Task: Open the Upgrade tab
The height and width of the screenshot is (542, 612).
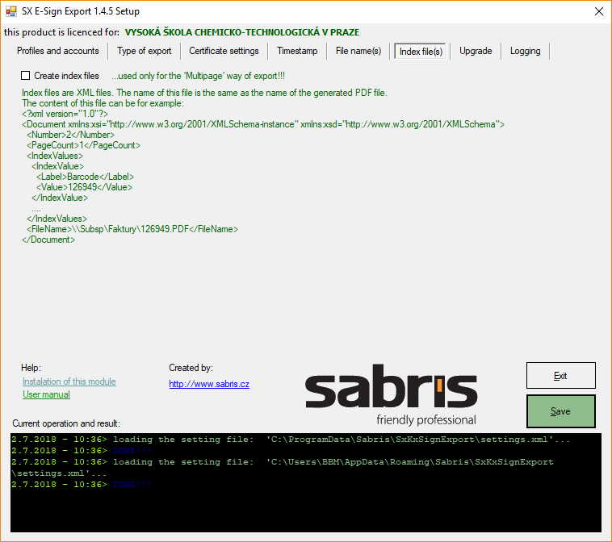Action: click(x=476, y=51)
